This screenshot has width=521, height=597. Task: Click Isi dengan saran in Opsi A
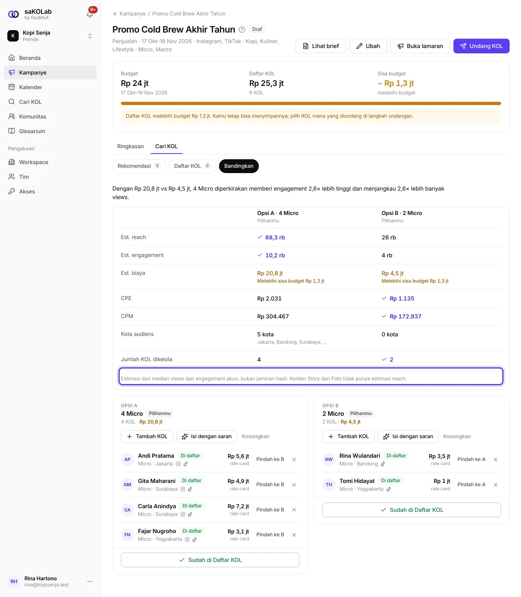tap(206, 437)
